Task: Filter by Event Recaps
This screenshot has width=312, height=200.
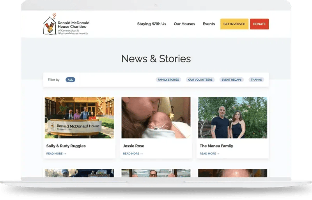Action: [x=232, y=80]
